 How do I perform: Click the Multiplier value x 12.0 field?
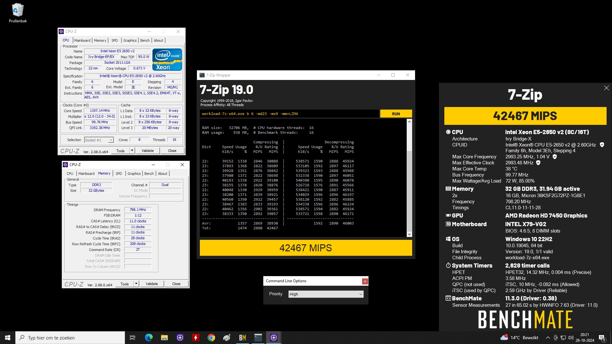pos(99,117)
